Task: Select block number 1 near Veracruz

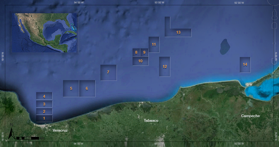Action: (x=44, y=118)
